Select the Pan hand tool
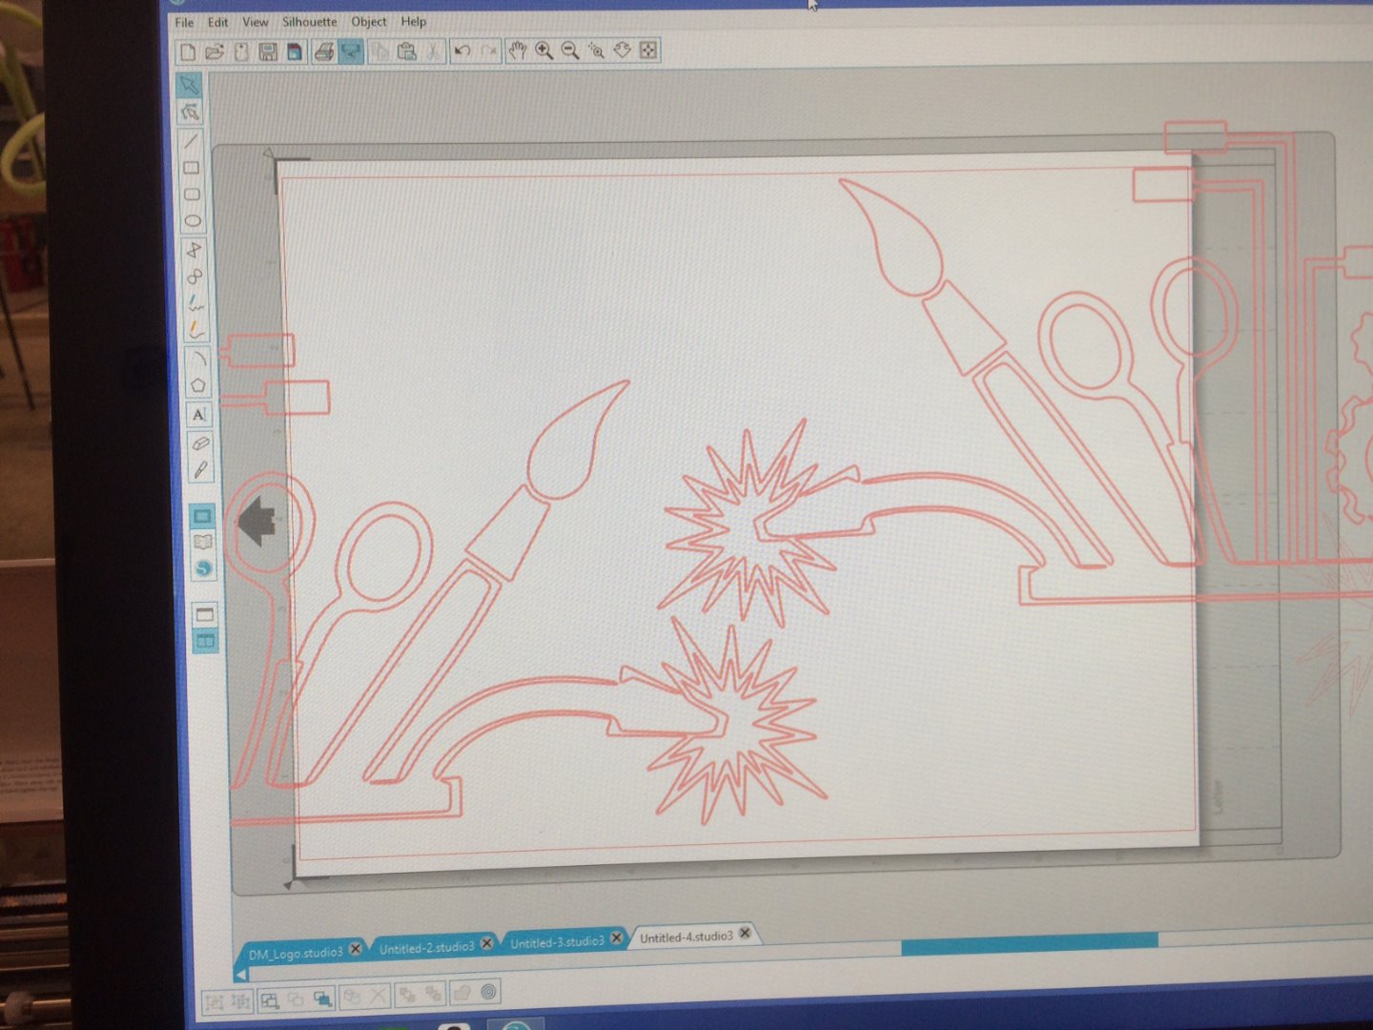Viewport: 1373px width, 1030px height. pyautogui.click(x=517, y=51)
